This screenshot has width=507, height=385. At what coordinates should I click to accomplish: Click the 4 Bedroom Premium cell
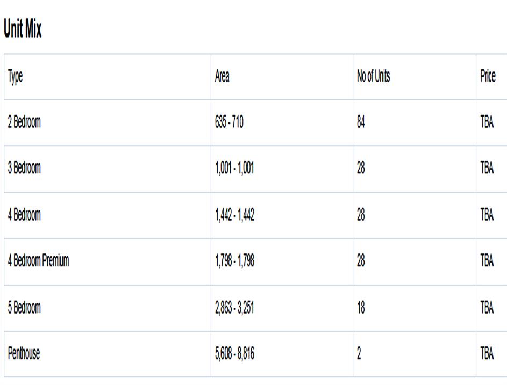tap(38, 261)
